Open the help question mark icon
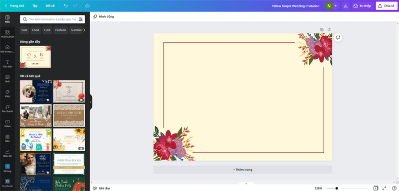Image resolution: width=399 pixels, height=191 pixels. 394,188
